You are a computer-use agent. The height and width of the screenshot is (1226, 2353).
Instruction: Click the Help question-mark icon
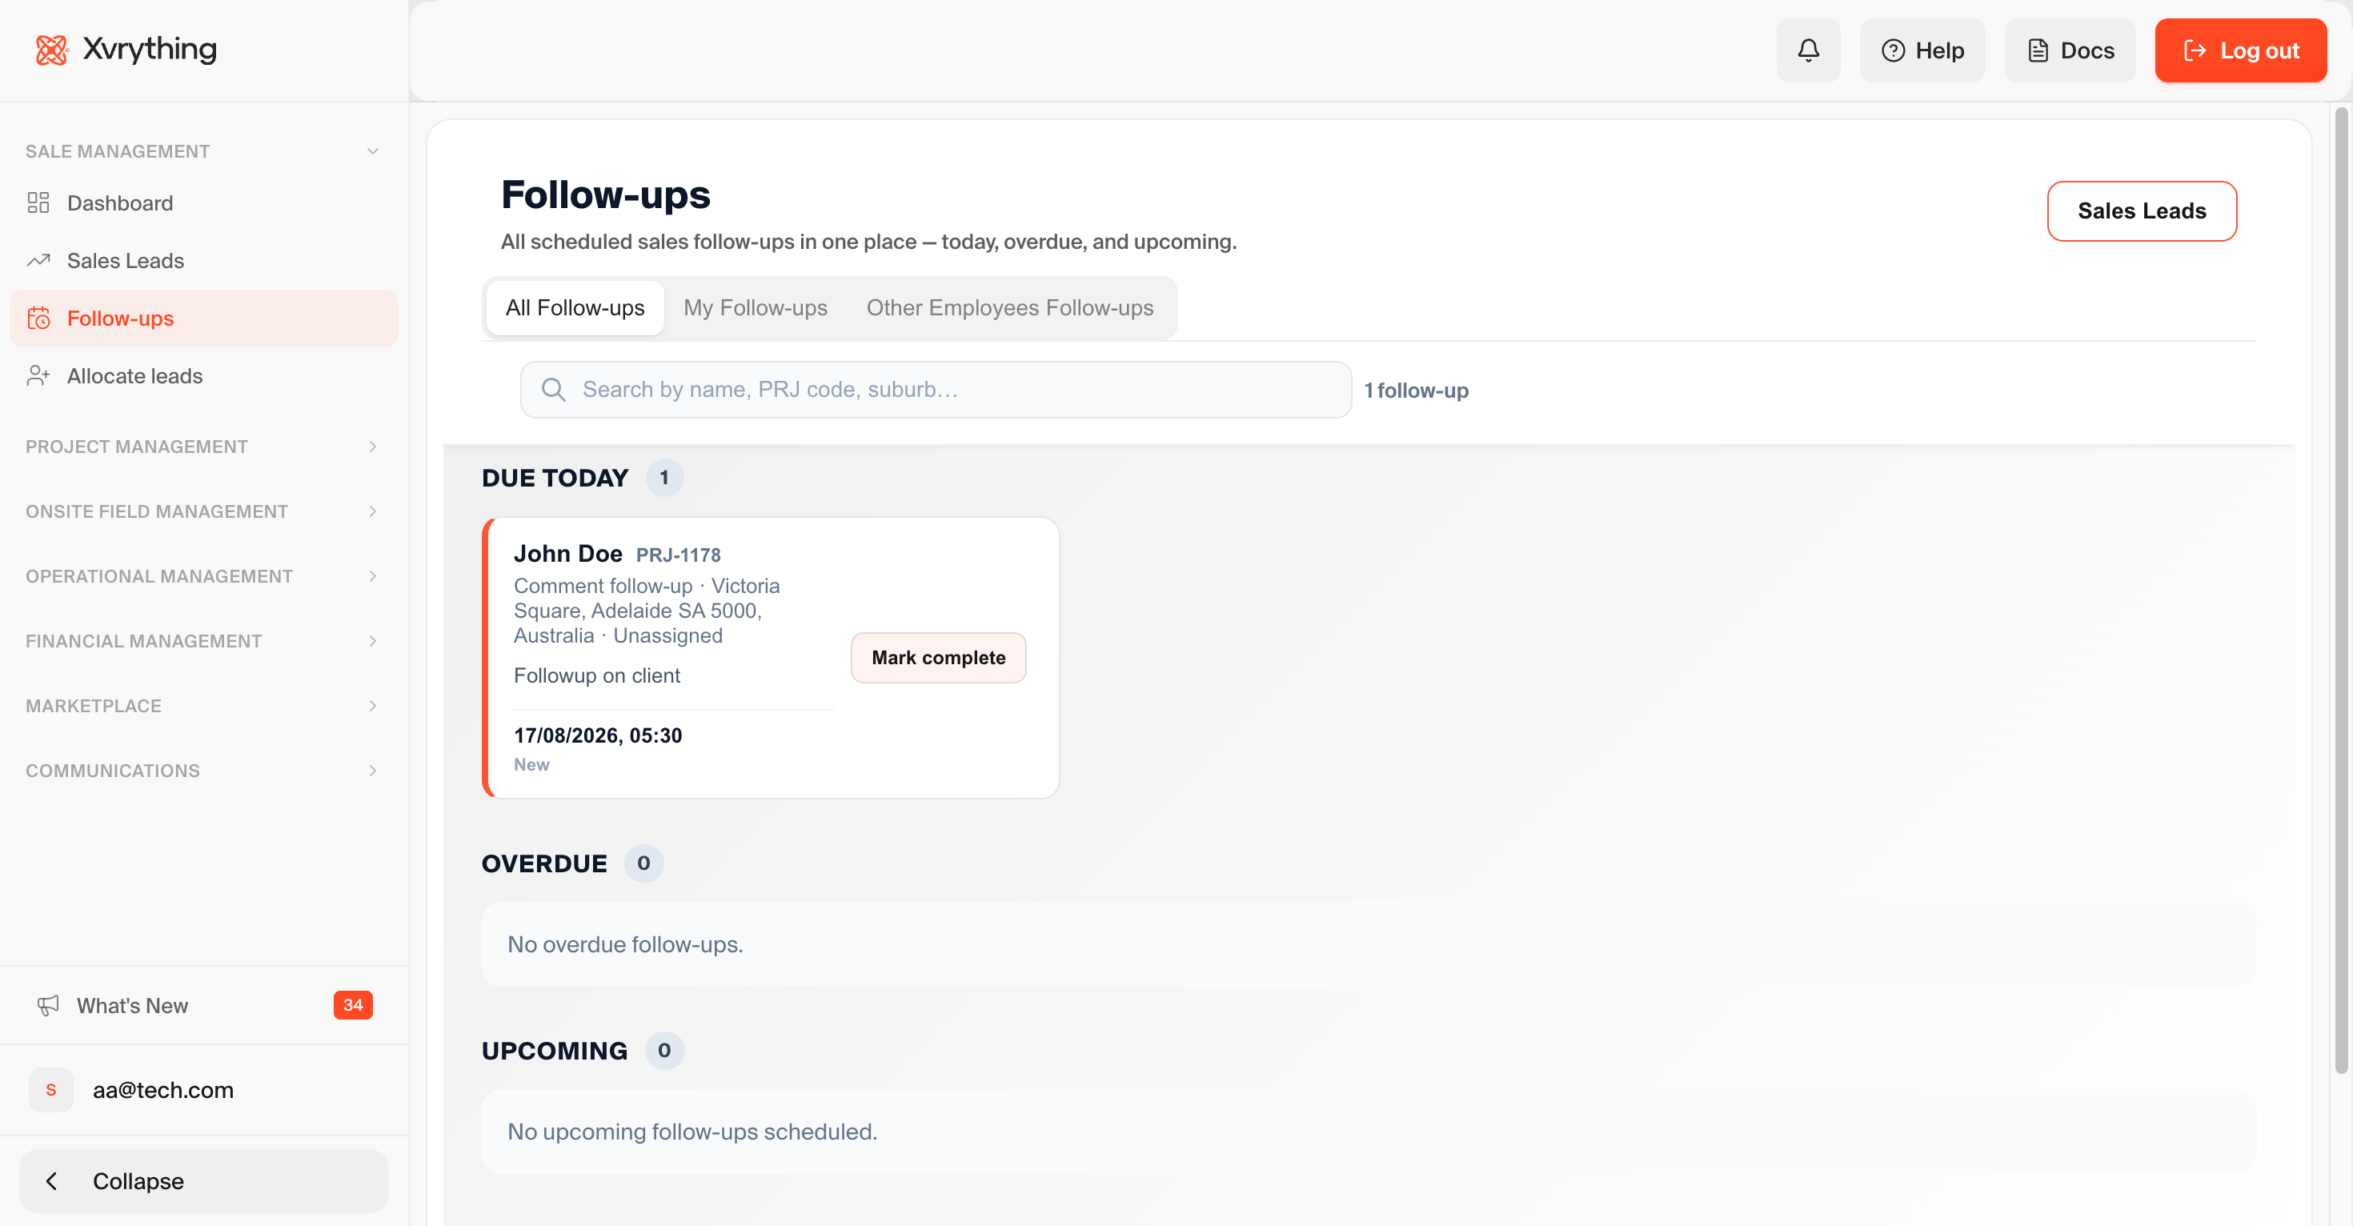tap(1893, 50)
